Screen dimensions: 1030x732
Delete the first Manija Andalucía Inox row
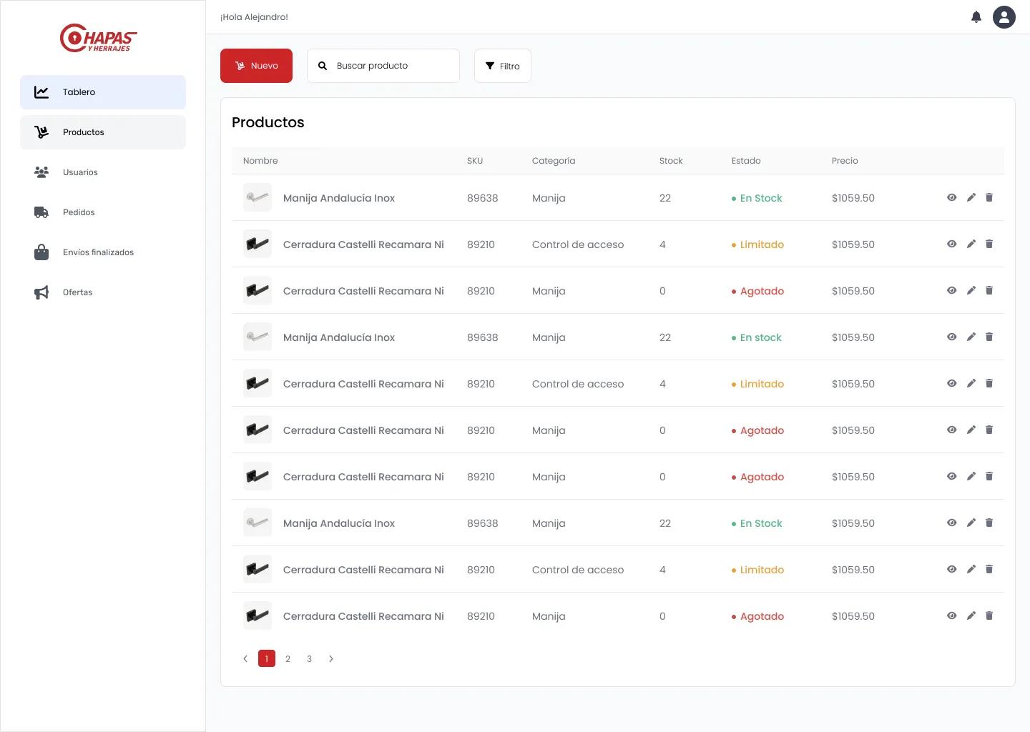(x=989, y=197)
